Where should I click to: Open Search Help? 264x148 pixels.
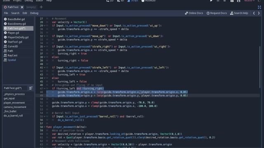tap(239, 13)
